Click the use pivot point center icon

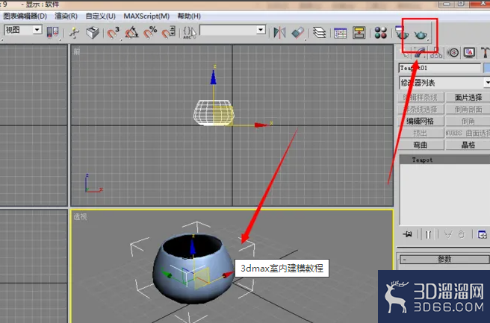[52, 33]
